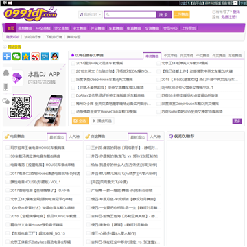This screenshot has height=247, width=247.
Task: Select 最新添加 tab in 交谊舞曲 panel
Action: pos(138,137)
